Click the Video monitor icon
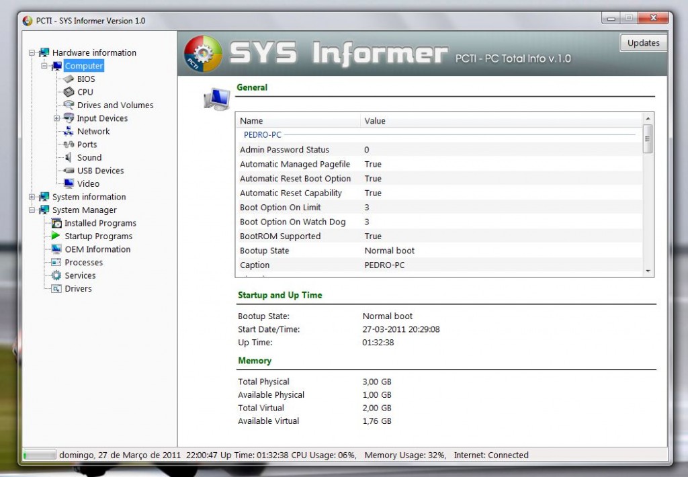The width and height of the screenshot is (688, 477). coord(69,183)
